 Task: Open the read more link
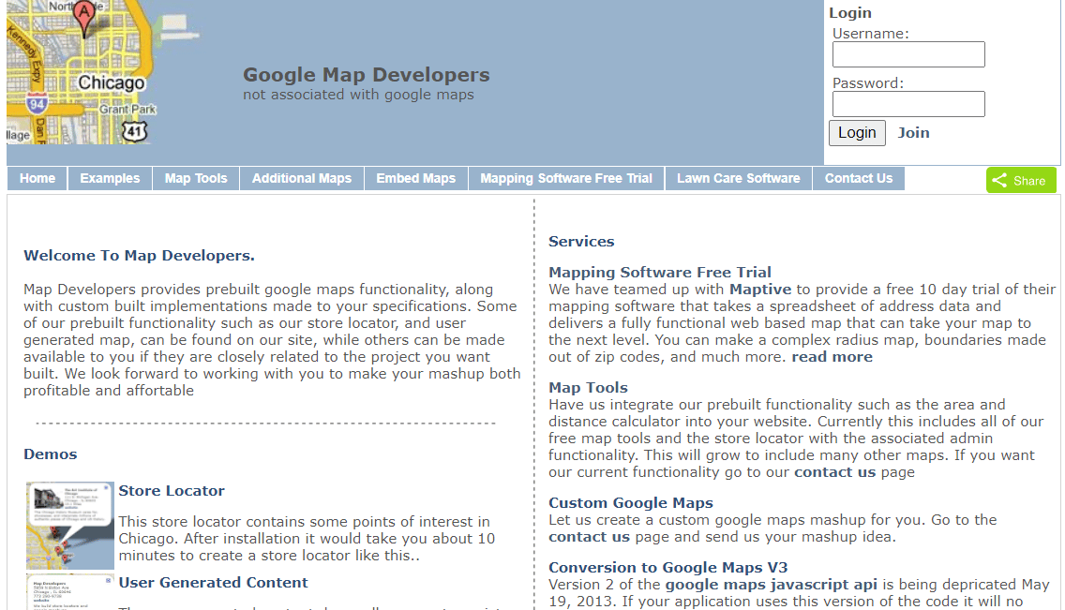[x=832, y=356]
